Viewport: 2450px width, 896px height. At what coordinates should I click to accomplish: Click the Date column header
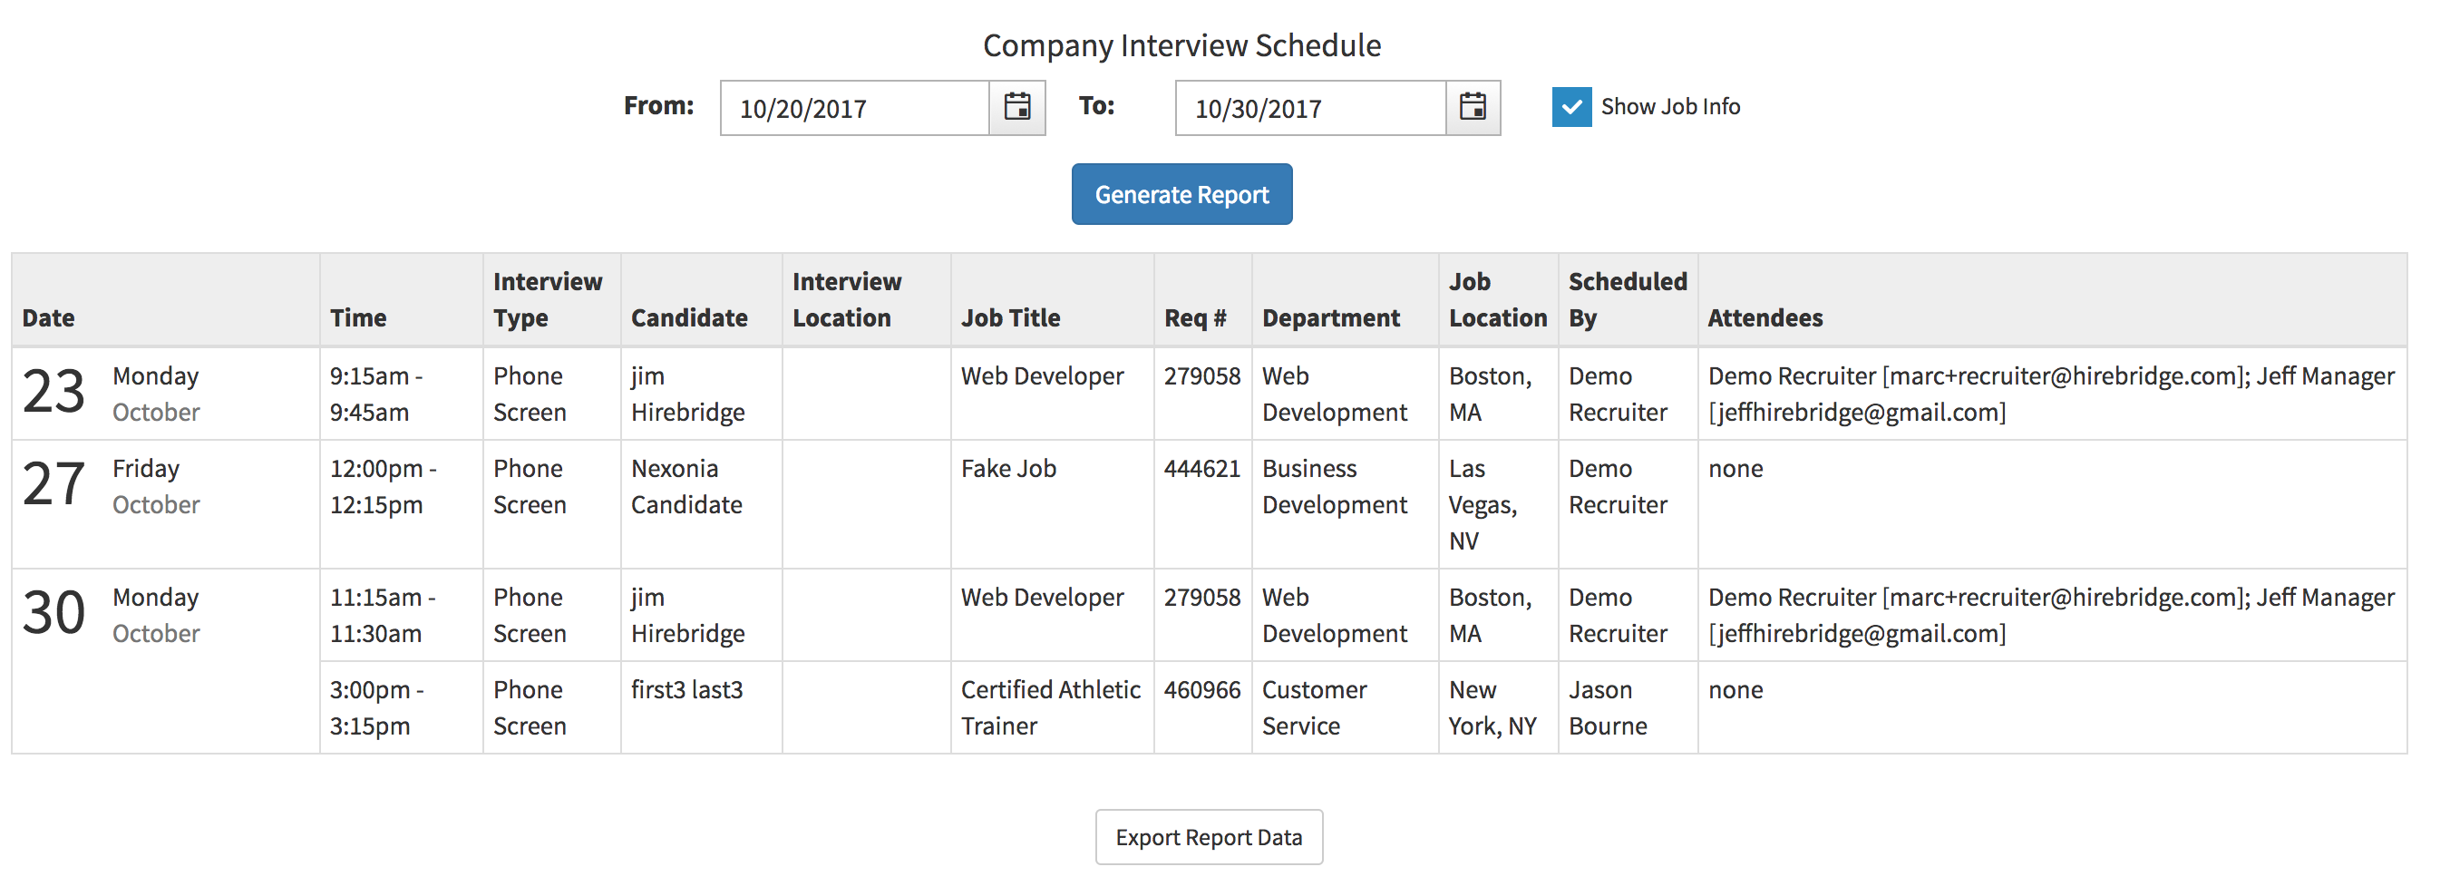click(x=48, y=317)
